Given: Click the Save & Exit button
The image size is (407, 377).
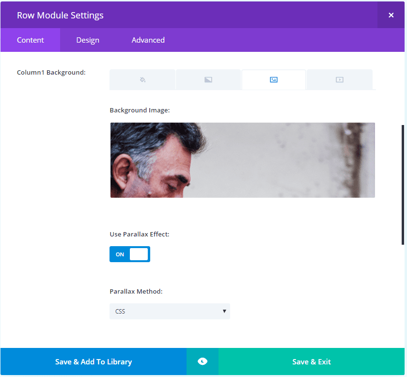Looking at the screenshot, I should pos(312,361).
